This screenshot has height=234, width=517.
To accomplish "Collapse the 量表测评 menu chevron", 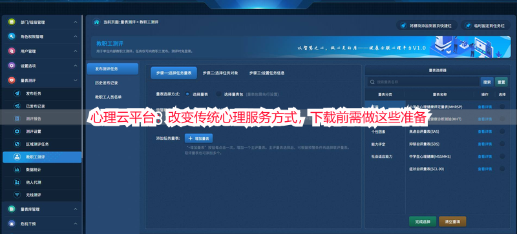I will [76, 80].
